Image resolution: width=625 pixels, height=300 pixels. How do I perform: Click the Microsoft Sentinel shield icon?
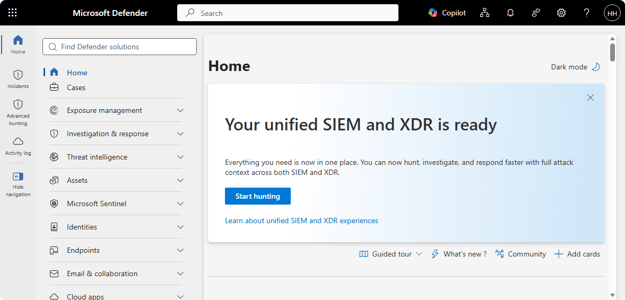pos(54,204)
